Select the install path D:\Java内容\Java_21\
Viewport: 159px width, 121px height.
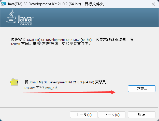pos(41,88)
